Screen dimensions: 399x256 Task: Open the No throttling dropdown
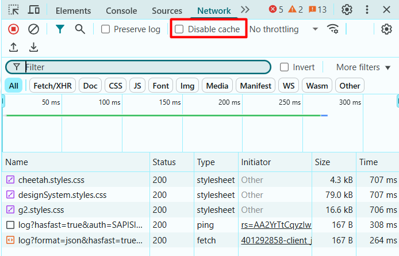[284, 29]
